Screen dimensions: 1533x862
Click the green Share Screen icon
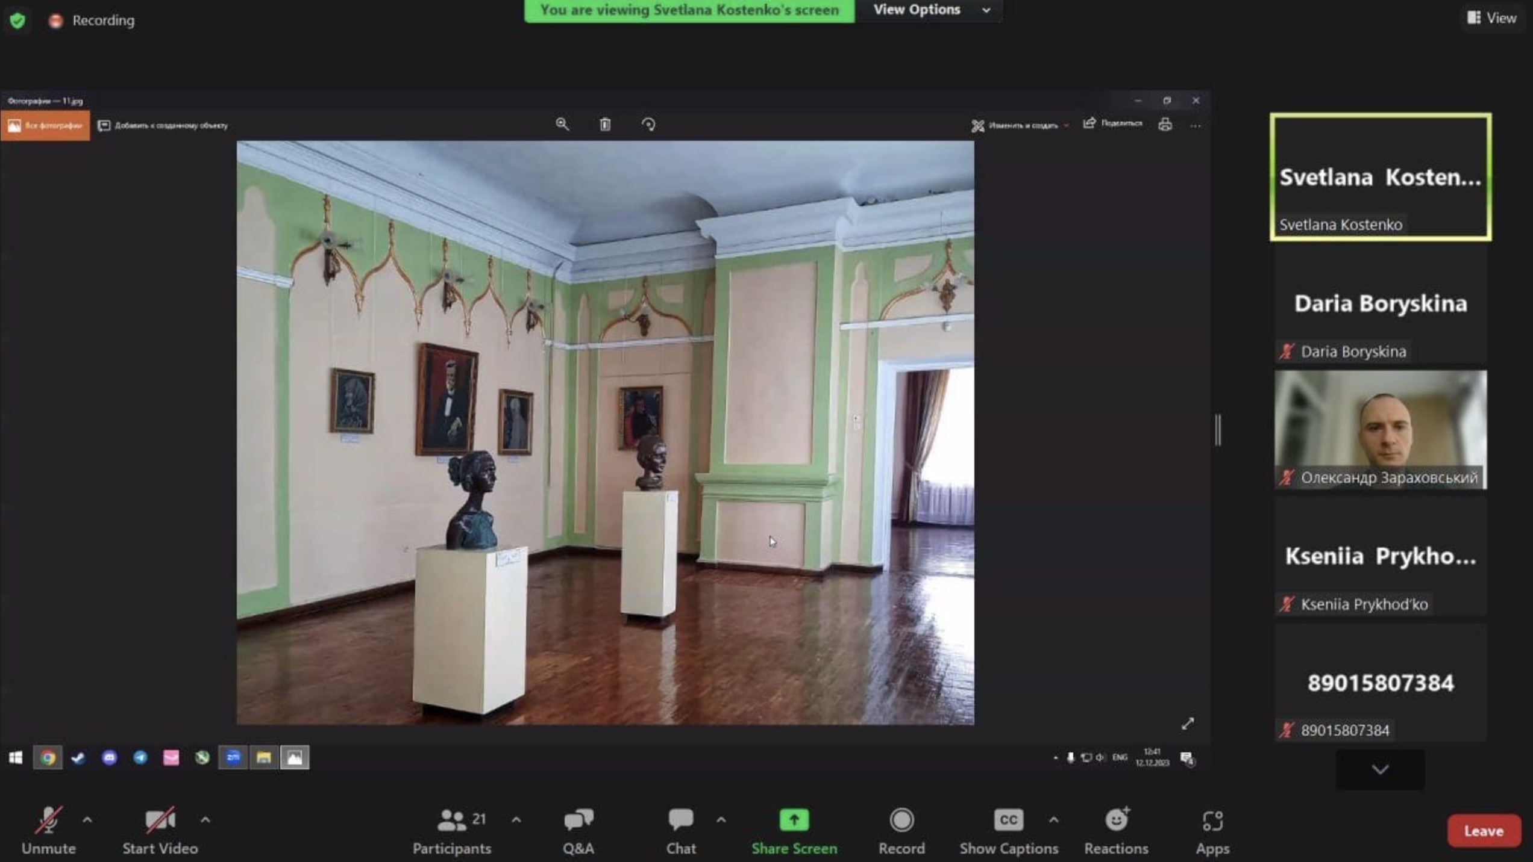[x=794, y=820]
